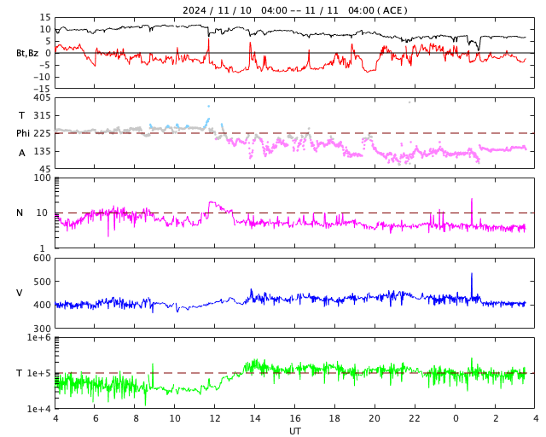Click the 10 UT tick label

coord(175,418)
